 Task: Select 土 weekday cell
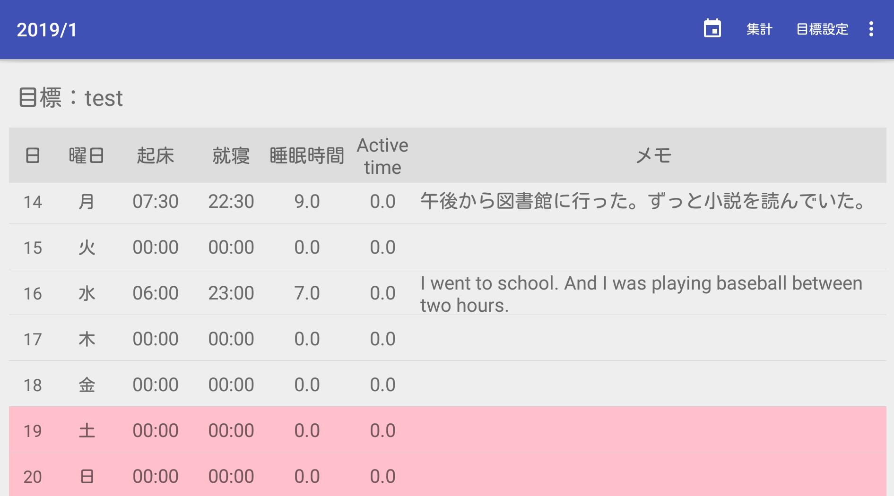click(87, 431)
